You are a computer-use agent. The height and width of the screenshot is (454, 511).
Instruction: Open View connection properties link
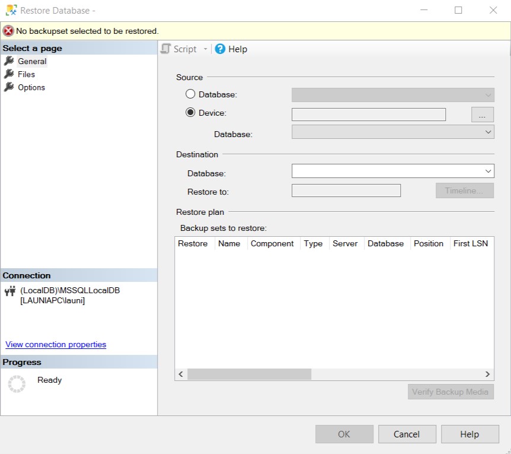[x=56, y=344]
